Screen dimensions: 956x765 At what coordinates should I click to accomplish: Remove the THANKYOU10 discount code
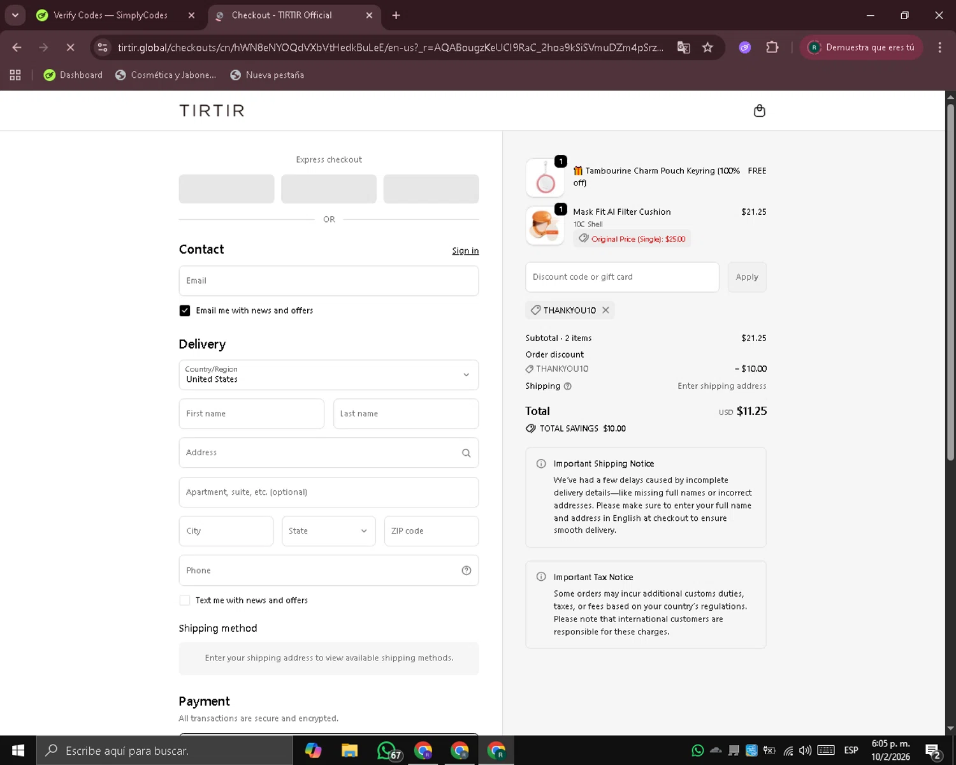click(x=605, y=310)
